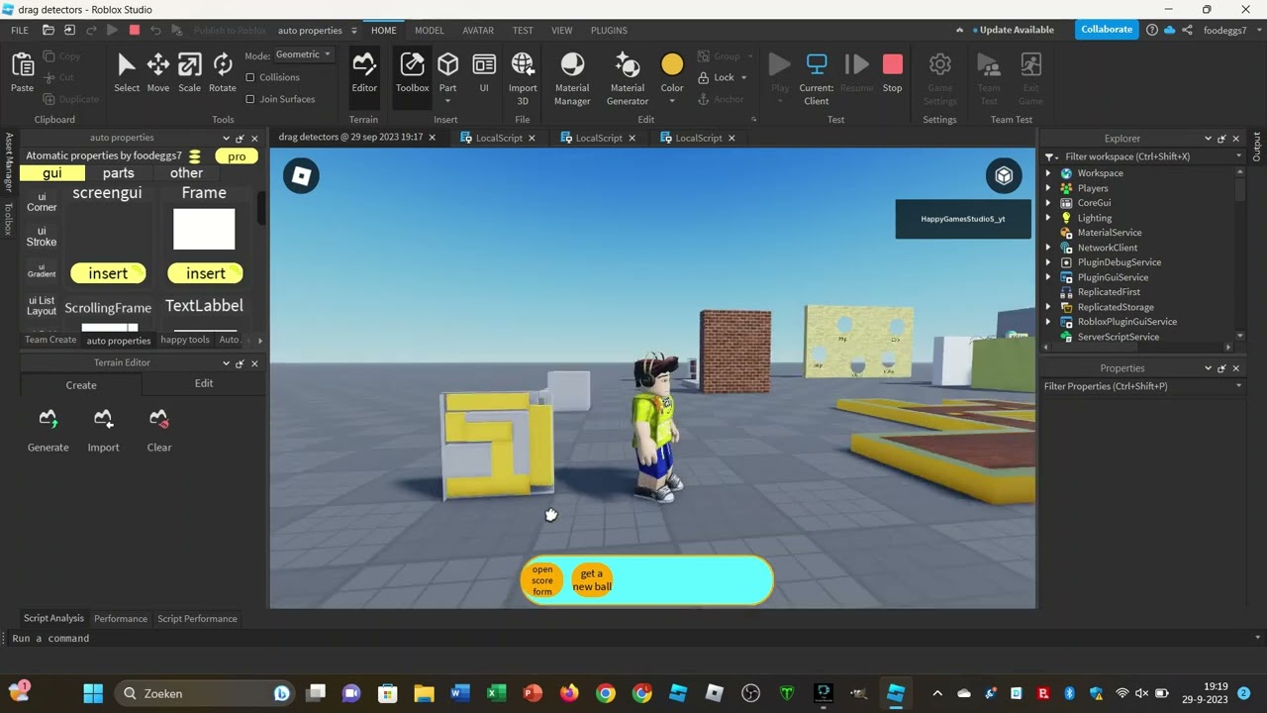Pick the Rotate tool

coord(223,73)
